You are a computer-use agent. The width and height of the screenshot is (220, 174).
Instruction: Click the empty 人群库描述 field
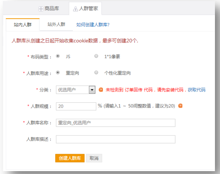coord(115,139)
